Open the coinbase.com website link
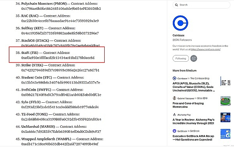Screen dimensions: 234x148 click(x=205, y=49)
